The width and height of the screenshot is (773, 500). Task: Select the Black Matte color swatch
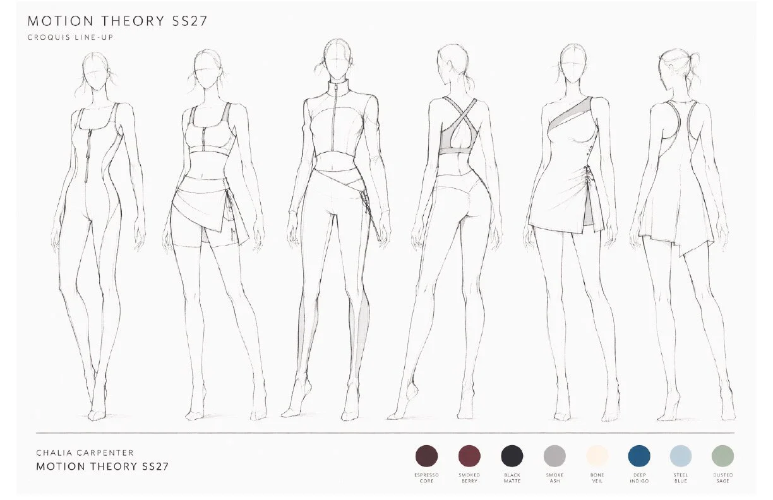coord(512,455)
